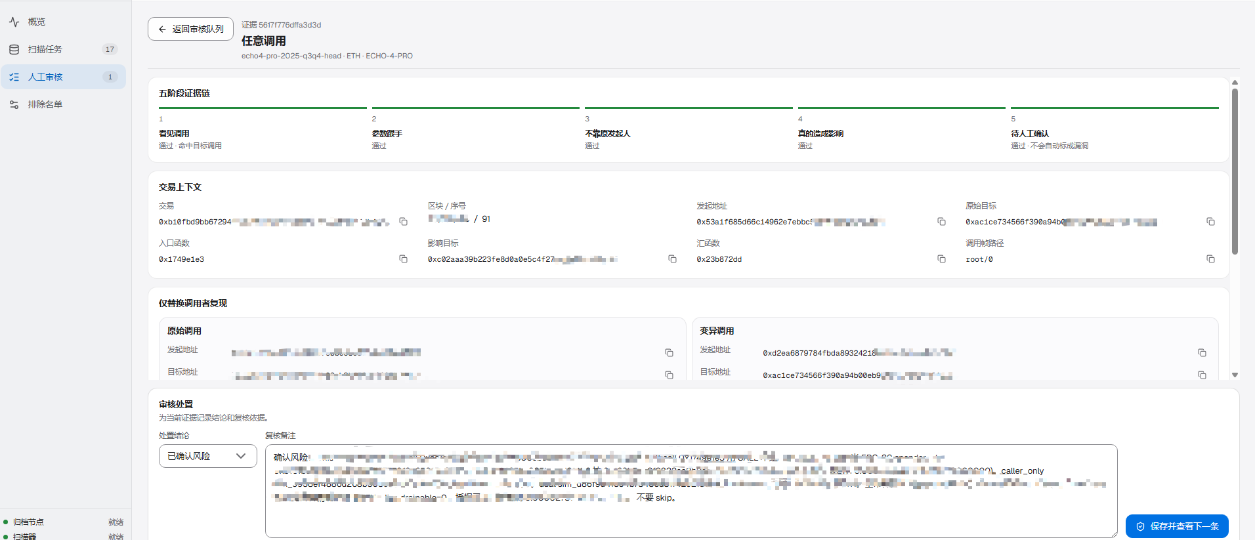This screenshot has height=540, width=1255.
Task: Open 概览 menu item
Action: [x=63, y=22]
